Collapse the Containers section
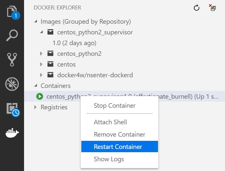The image size is (225, 171). [36, 86]
